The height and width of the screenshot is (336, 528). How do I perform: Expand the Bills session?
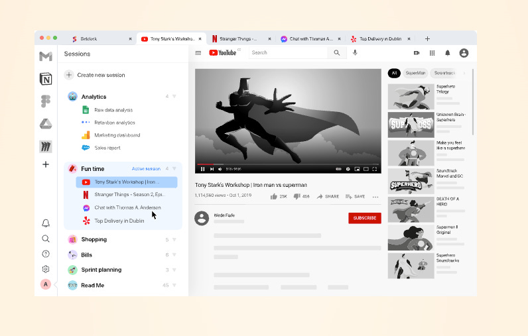coord(174,254)
